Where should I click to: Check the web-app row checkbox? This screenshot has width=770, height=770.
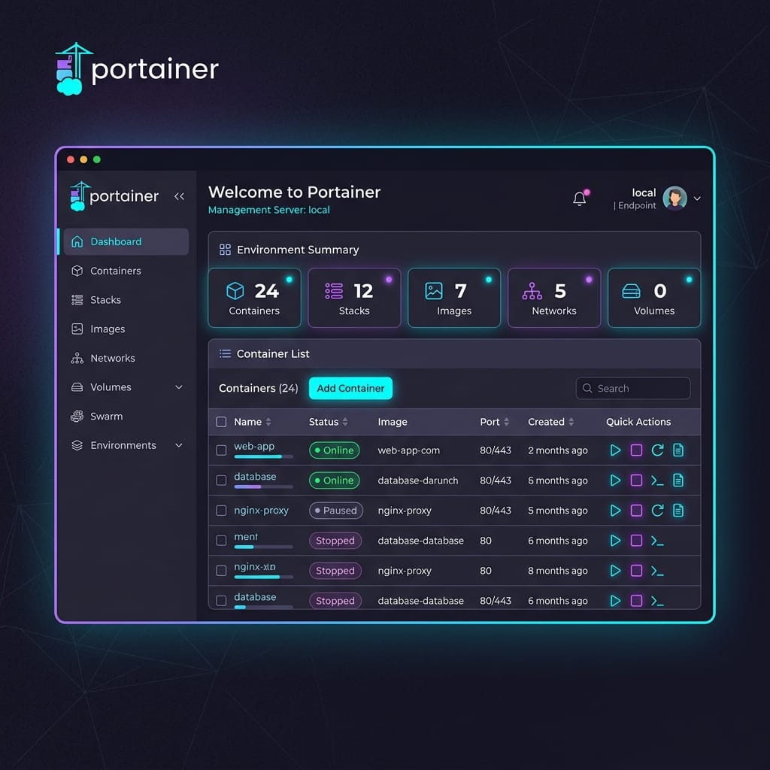pyautogui.click(x=222, y=450)
